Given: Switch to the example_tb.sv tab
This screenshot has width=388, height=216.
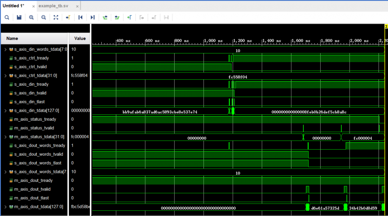Looking at the screenshot, I should (53, 6).
